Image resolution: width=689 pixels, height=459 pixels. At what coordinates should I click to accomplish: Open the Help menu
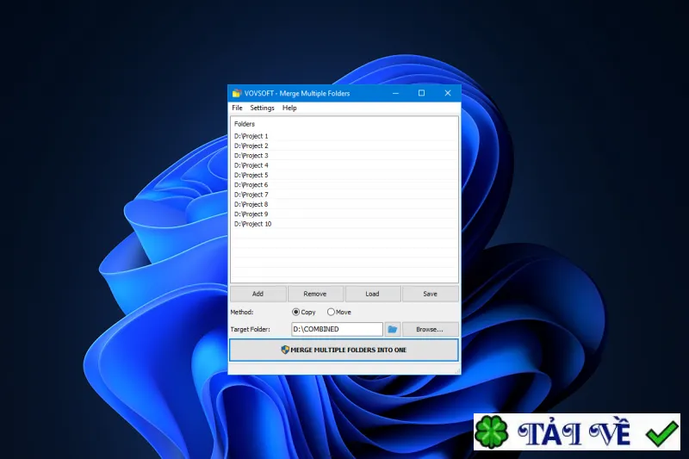pos(289,108)
